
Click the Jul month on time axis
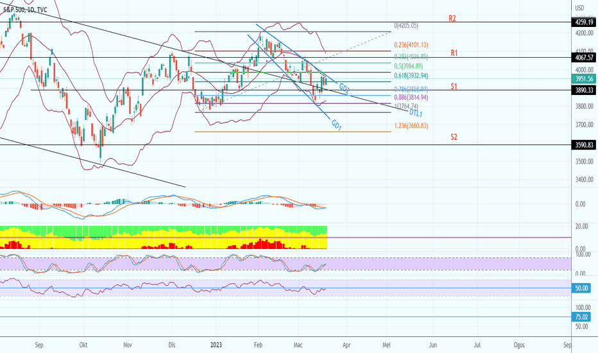point(477,345)
